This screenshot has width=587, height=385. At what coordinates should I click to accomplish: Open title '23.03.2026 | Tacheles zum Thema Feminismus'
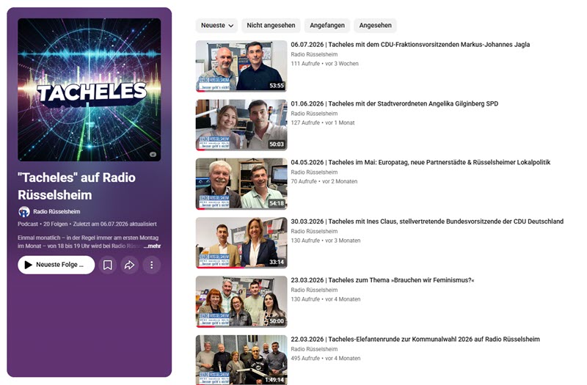click(382, 280)
